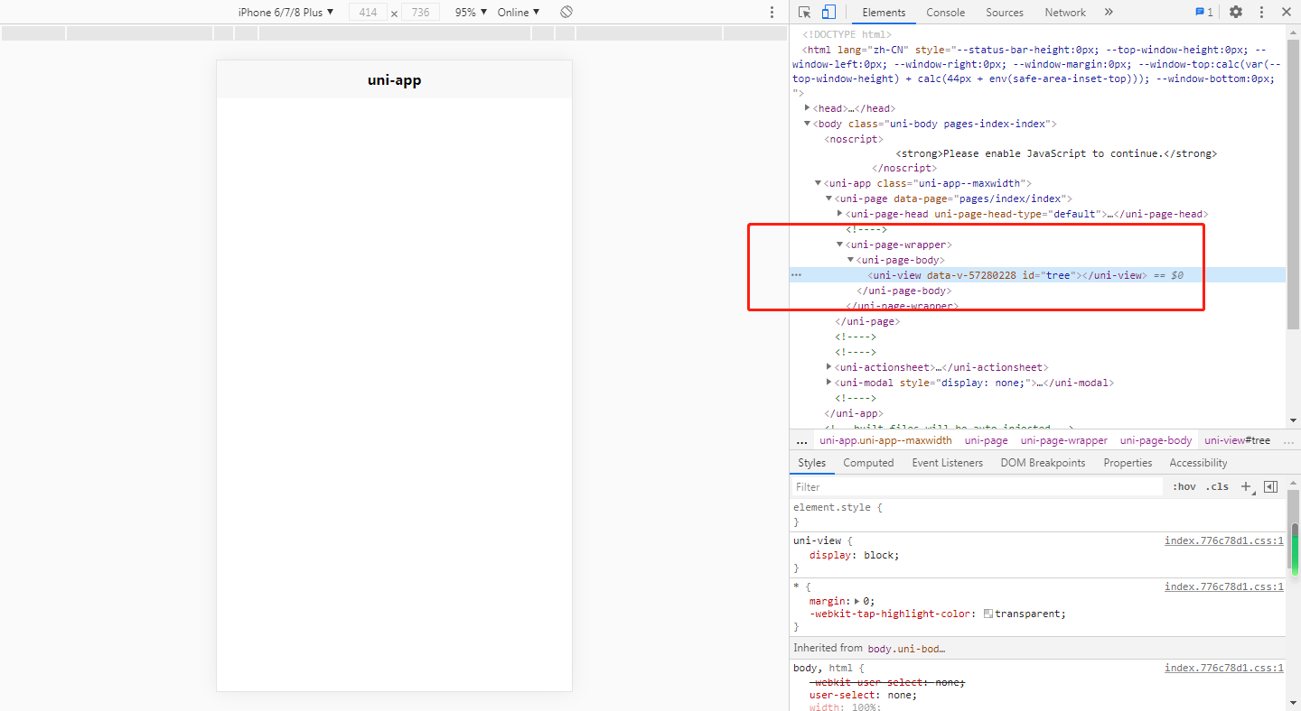Expand the uni-actionsheet node
This screenshot has width=1301, height=711.
(x=829, y=367)
